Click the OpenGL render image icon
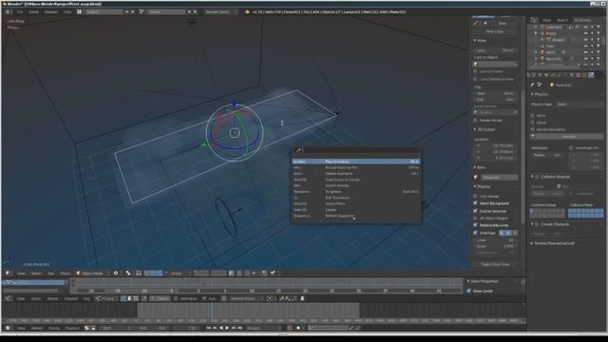Viewport: 608px width, 342px height. 264,273
